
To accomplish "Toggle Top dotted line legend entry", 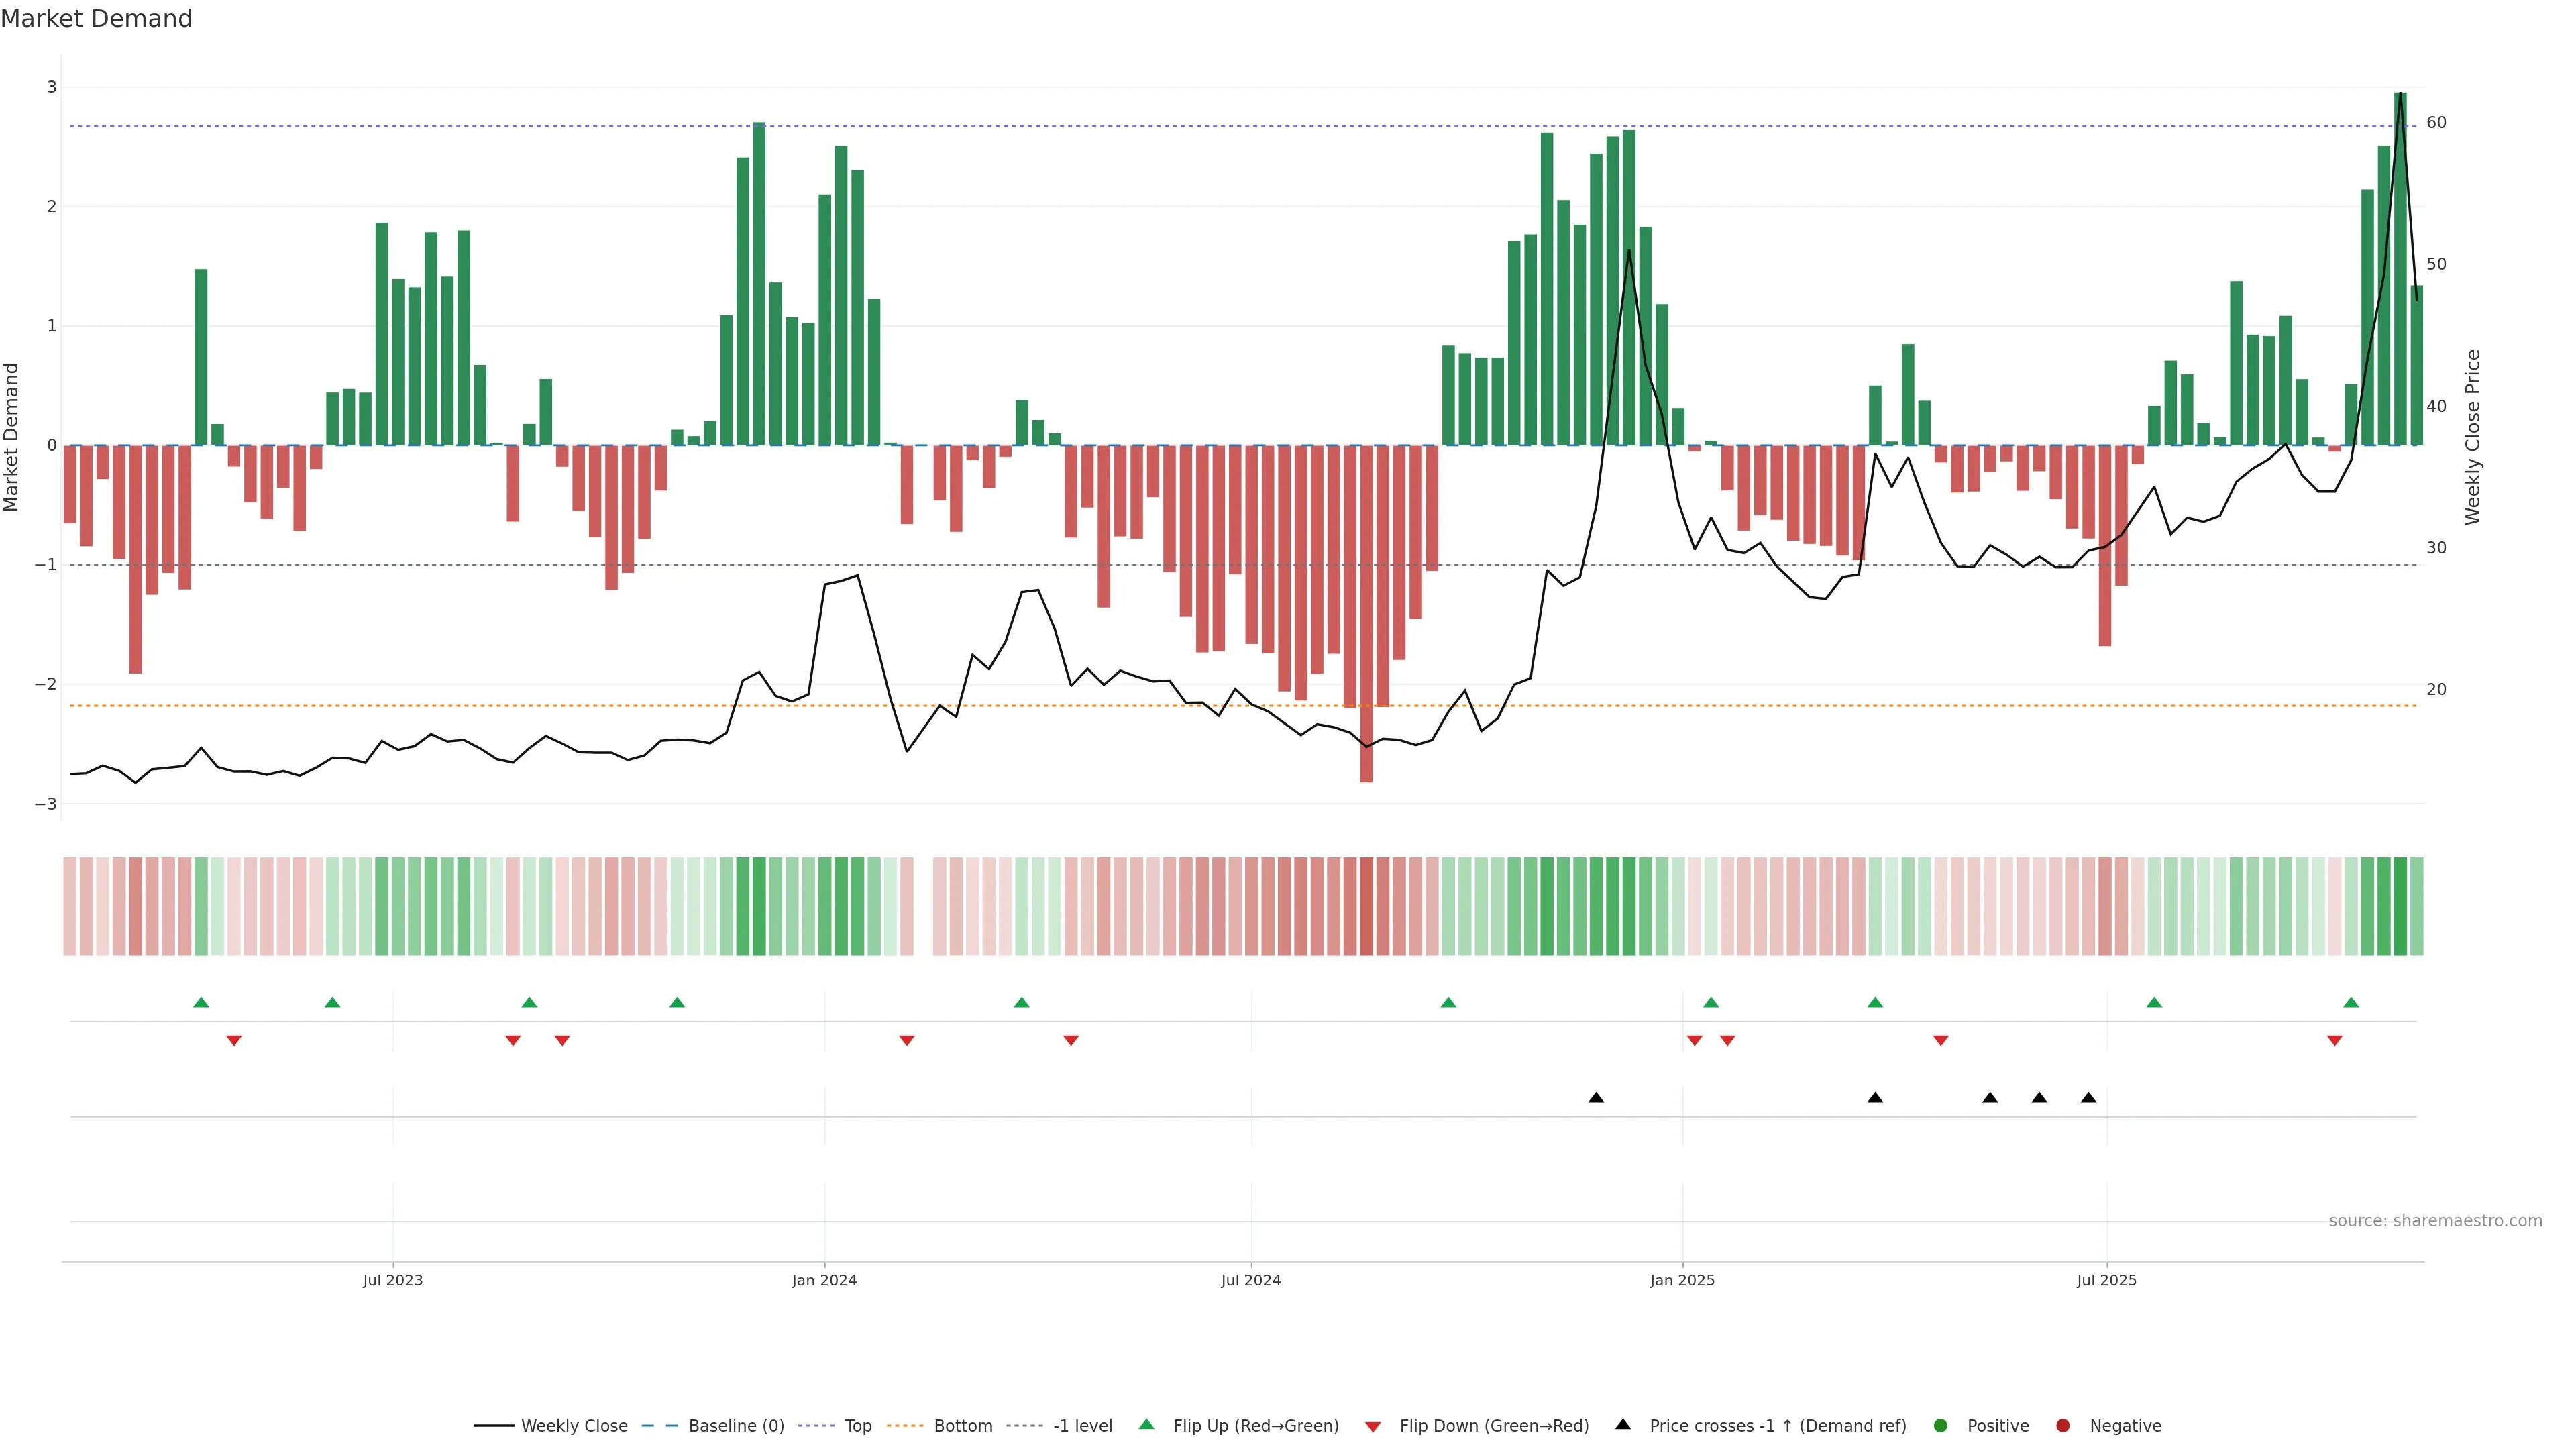I will (857, 1425).
